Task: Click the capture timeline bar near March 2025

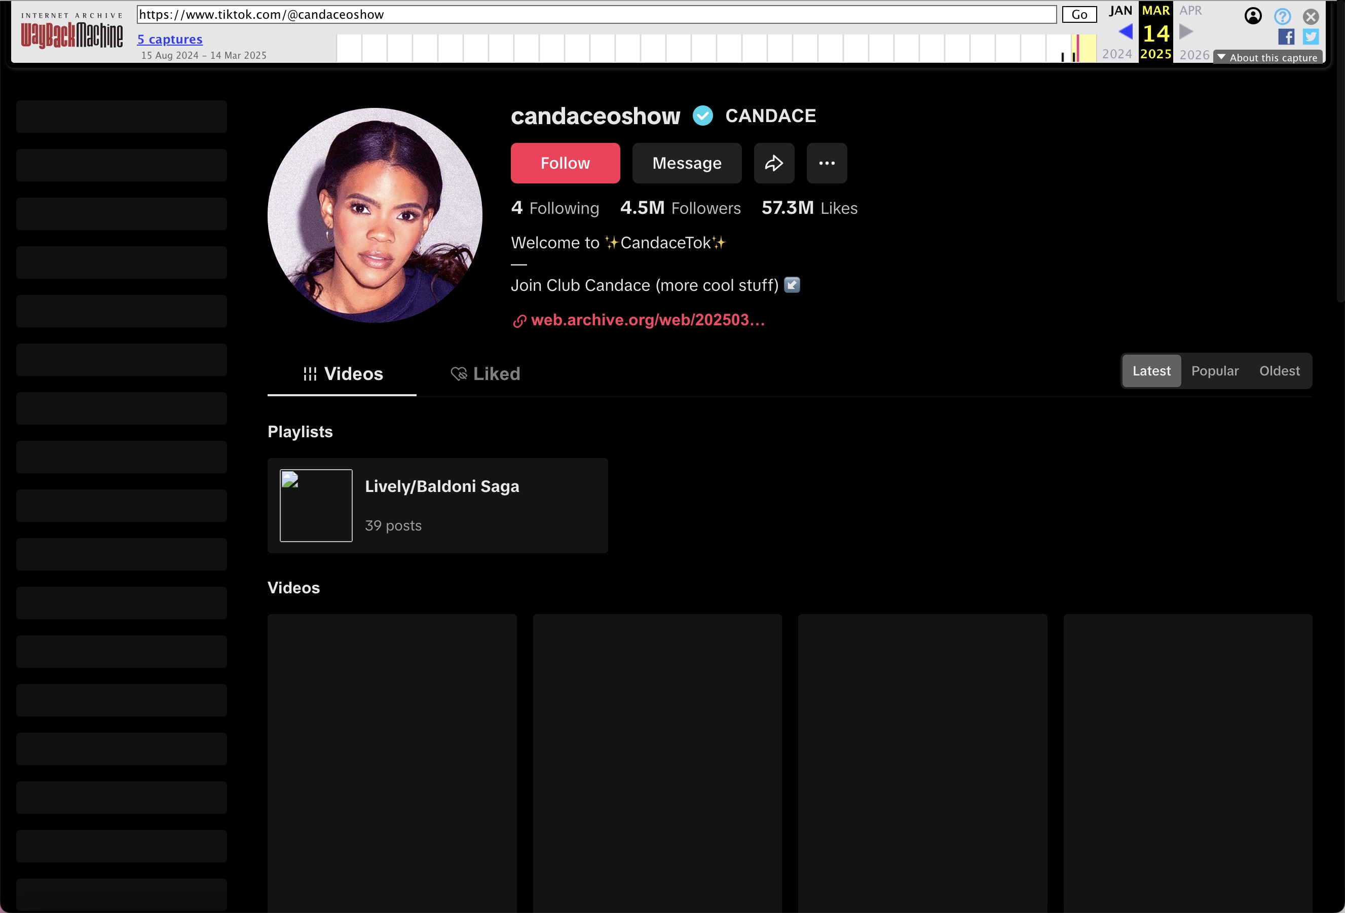Action: 1077,48
